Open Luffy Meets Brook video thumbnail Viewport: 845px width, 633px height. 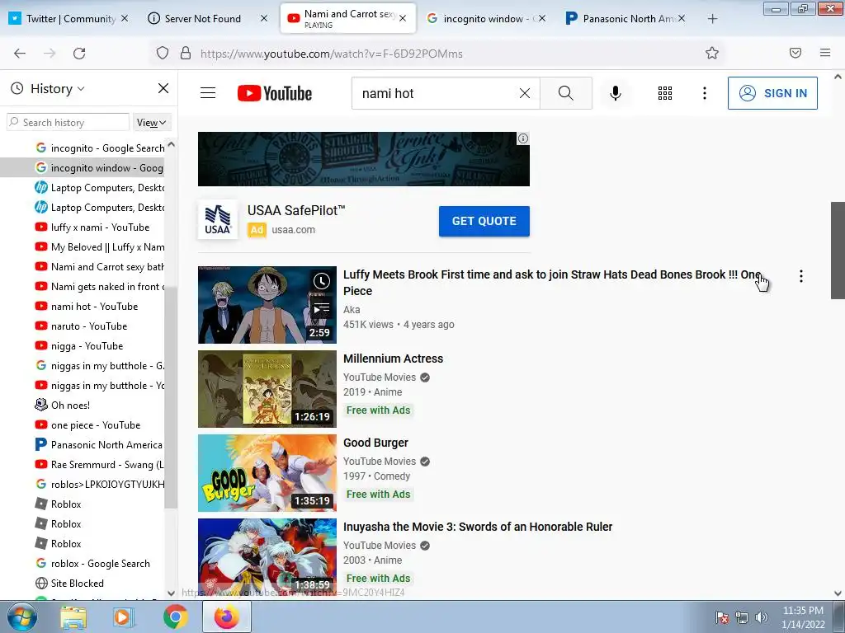click(x=267, y=305)
